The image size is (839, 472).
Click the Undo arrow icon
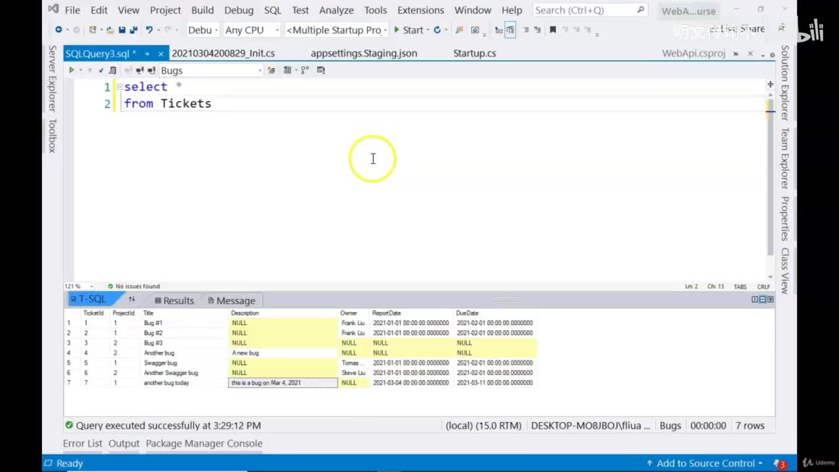click(x=149, y=30)
